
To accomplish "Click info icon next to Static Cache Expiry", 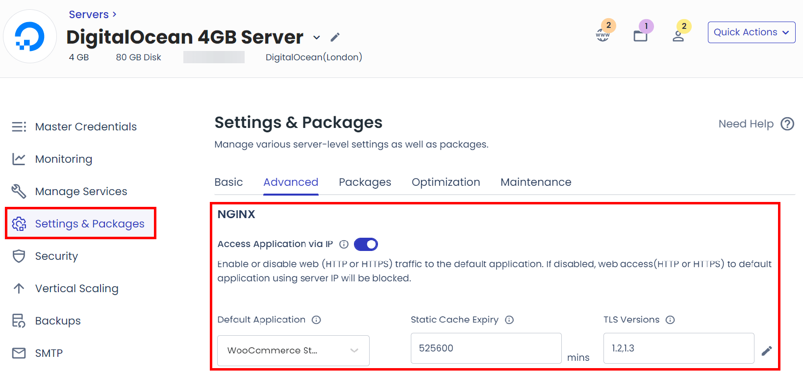I will click(x=509, y=320).
